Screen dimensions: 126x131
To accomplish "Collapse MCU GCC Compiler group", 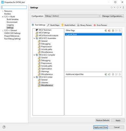I will coord(34,55).
